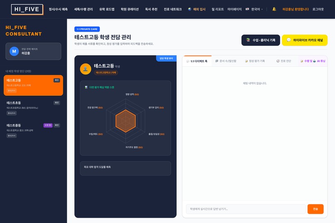Screen dimensions: 335x223
Task: Switch to 문서 수/발신함 tab
Action: [x=226, y=61]
